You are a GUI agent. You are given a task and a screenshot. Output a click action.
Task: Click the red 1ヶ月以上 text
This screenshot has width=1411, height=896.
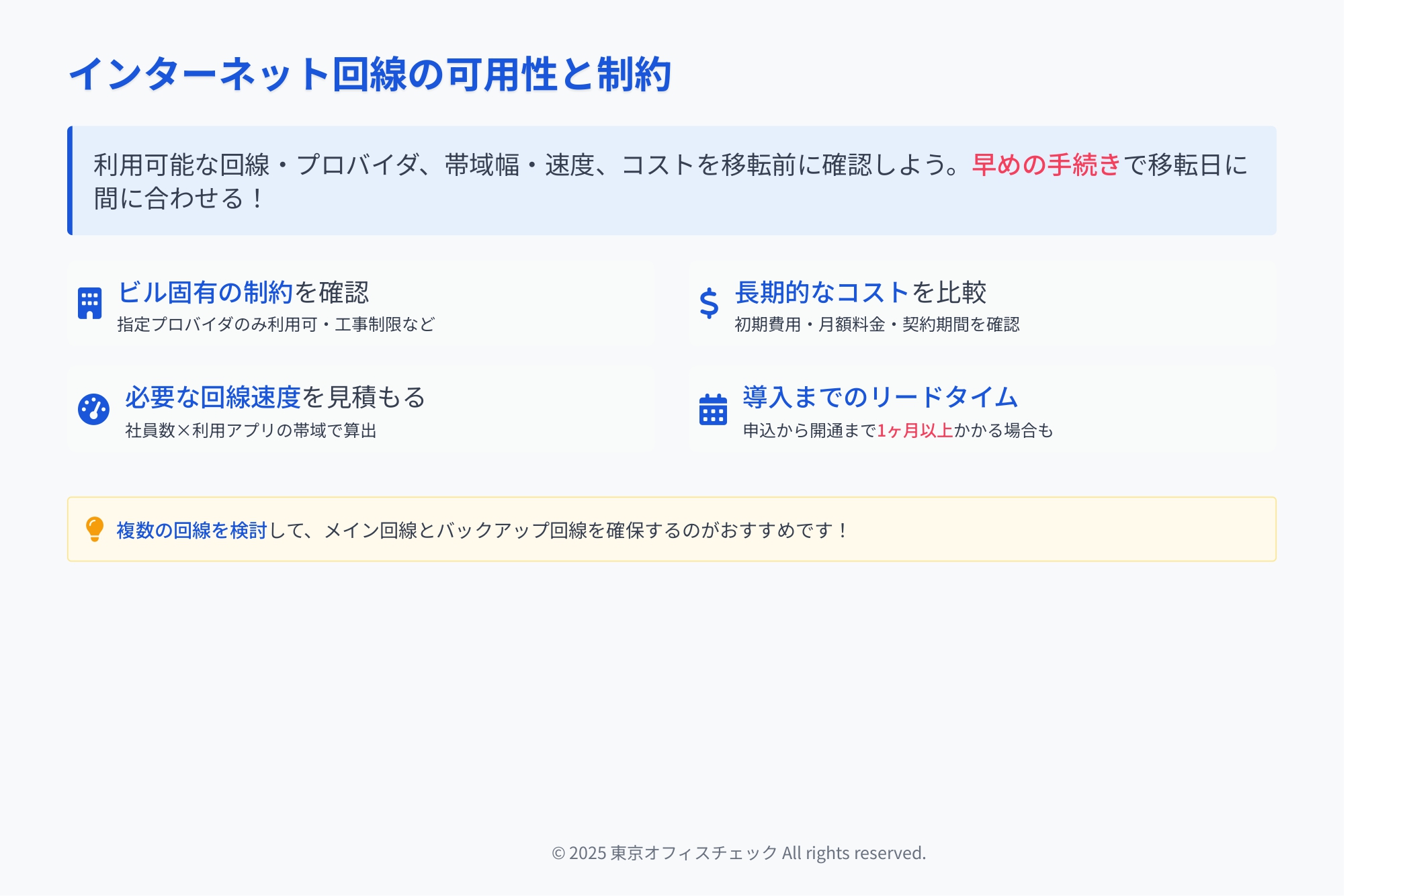[x=914, y=431]
